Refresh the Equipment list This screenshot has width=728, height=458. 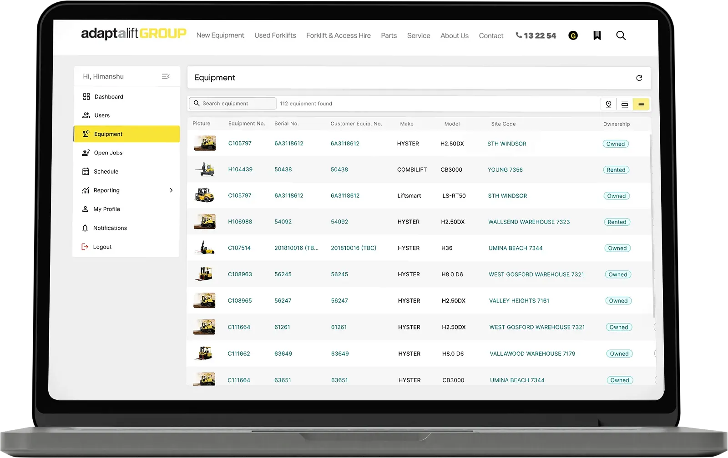click(x=639, y=78)
